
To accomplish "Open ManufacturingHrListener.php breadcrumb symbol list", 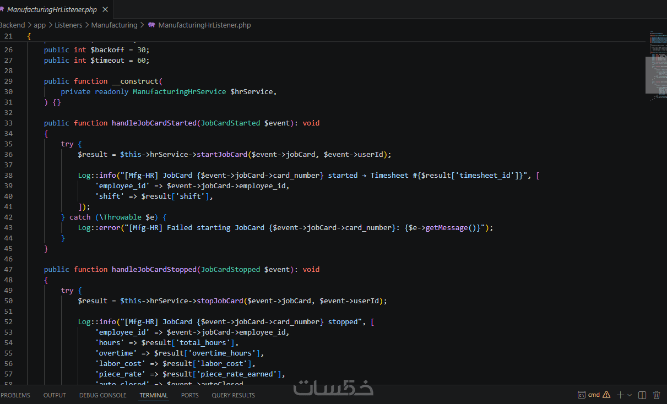I will pyautogui.click(x=204, y=25).
